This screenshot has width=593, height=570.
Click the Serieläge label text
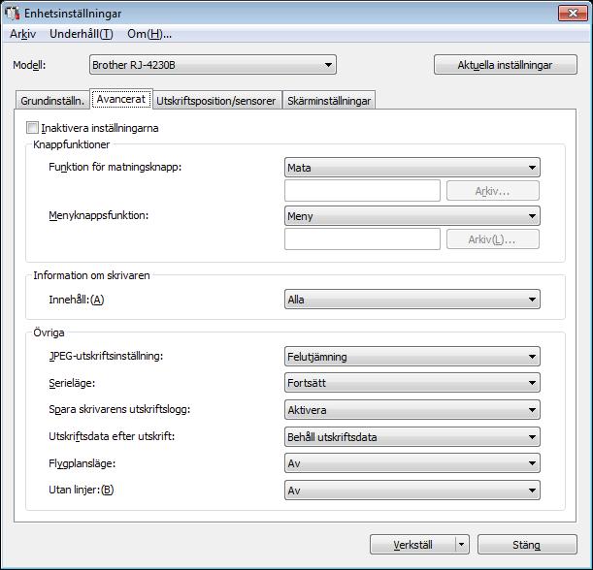(72, 383)
